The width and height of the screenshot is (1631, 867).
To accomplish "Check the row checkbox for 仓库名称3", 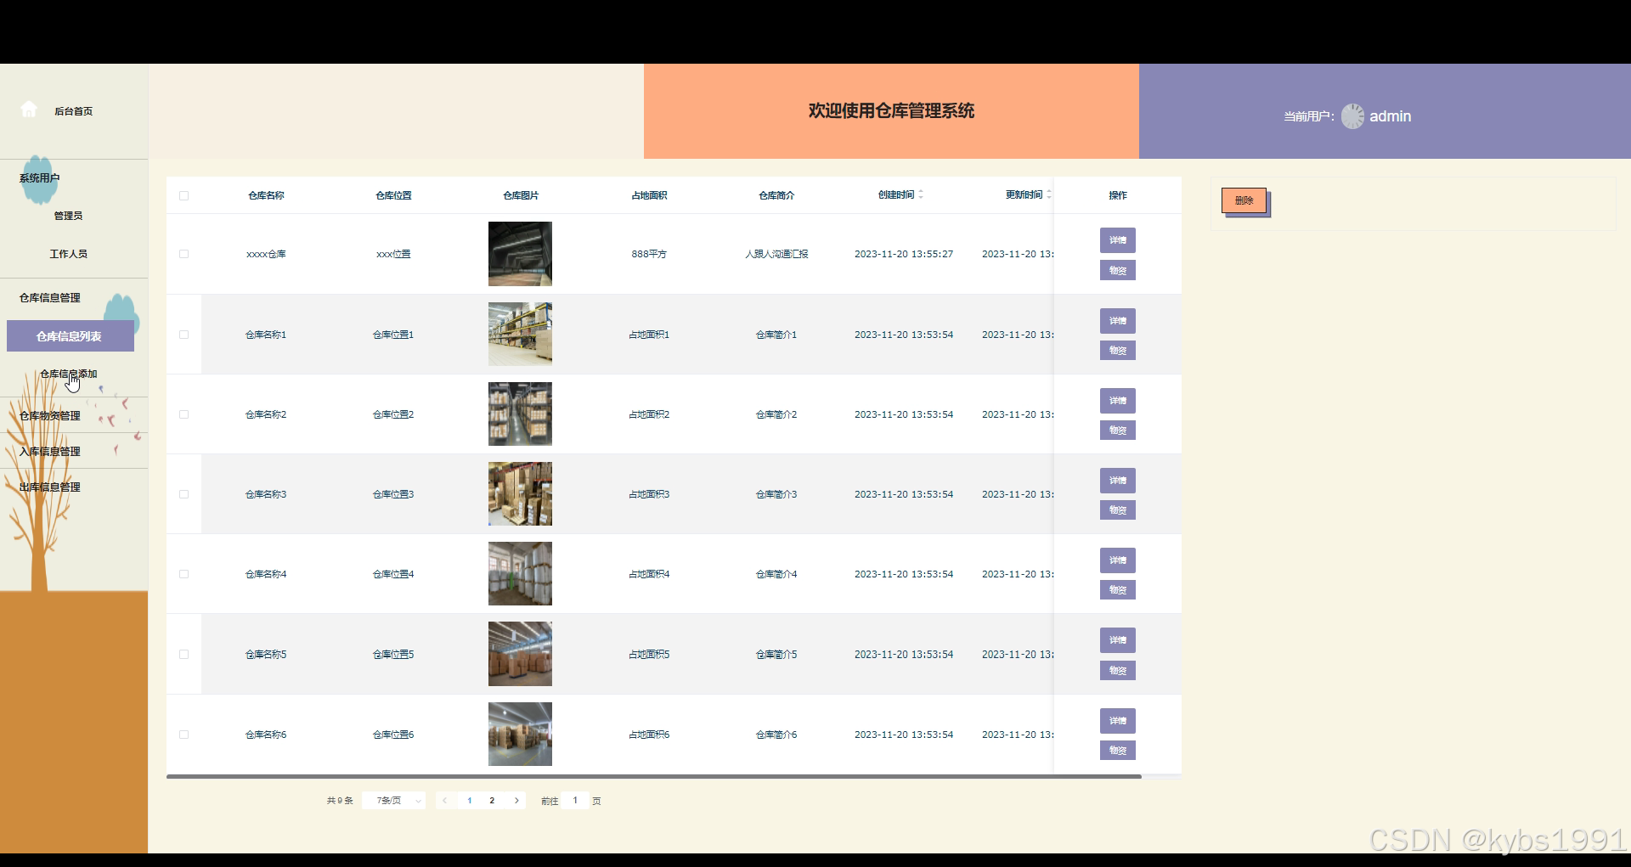I will (x=183, y=494).
